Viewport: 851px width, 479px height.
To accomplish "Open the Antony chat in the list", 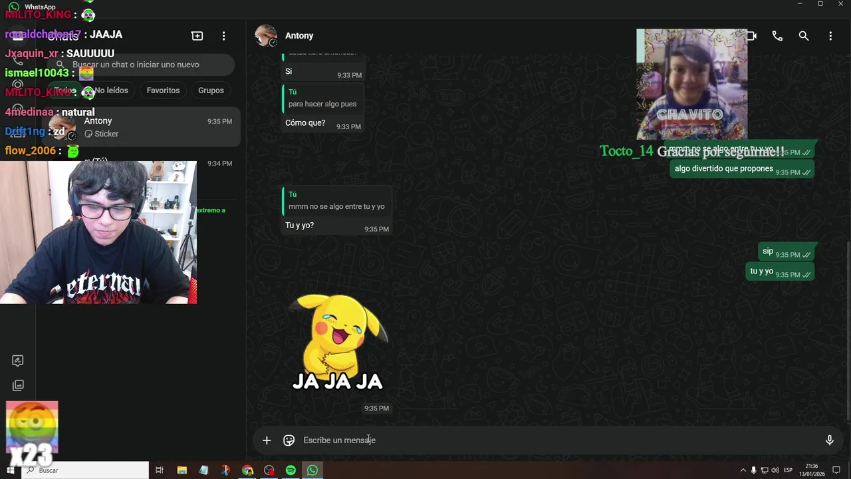I will point(140,127).
